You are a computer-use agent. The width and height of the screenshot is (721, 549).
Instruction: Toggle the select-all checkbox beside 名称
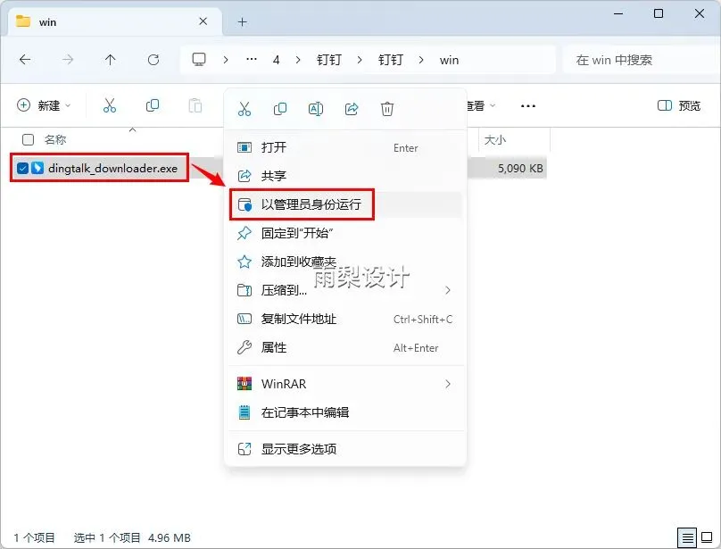28,139
